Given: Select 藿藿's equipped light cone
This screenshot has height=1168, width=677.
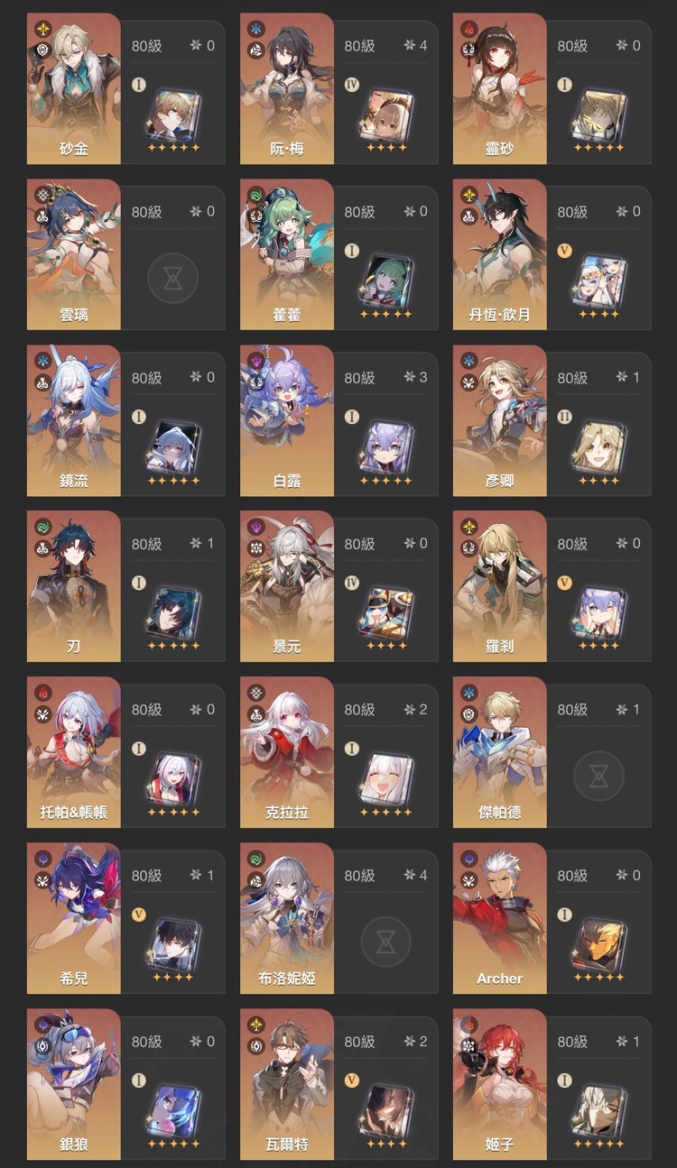Looking at the screenshot, I should [x=385, y=281].
